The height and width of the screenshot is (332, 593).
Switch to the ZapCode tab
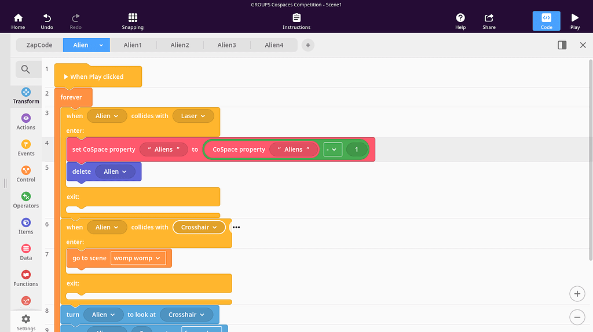(39, 45)
